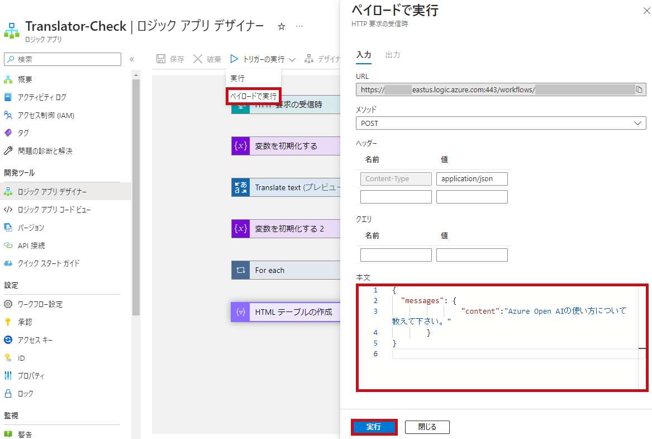Select the For each workflow step

coord(285,270)
